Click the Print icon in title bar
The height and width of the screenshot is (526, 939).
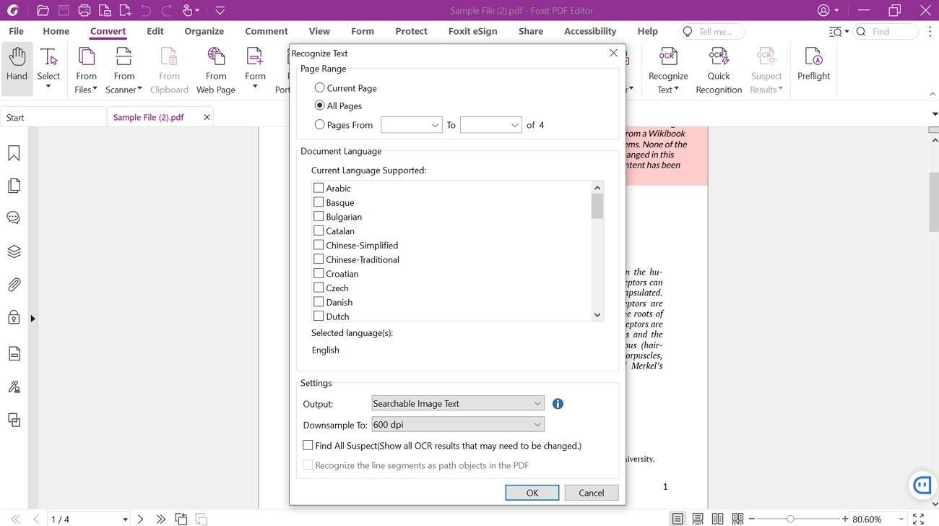[85, 11]
